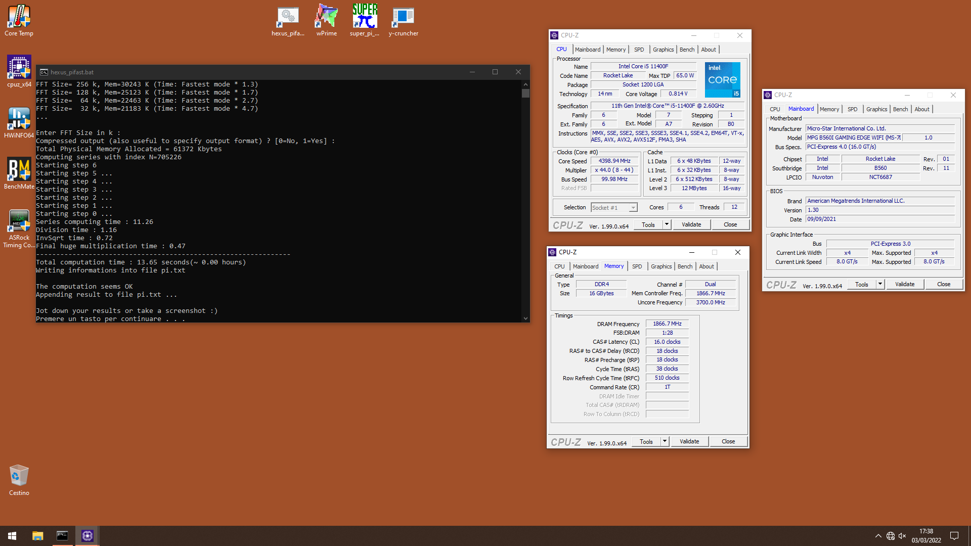This screenshot has height=546, width=971.
Task: Switch to Mainboard tab in CPU window
Action: coord(588,50)
